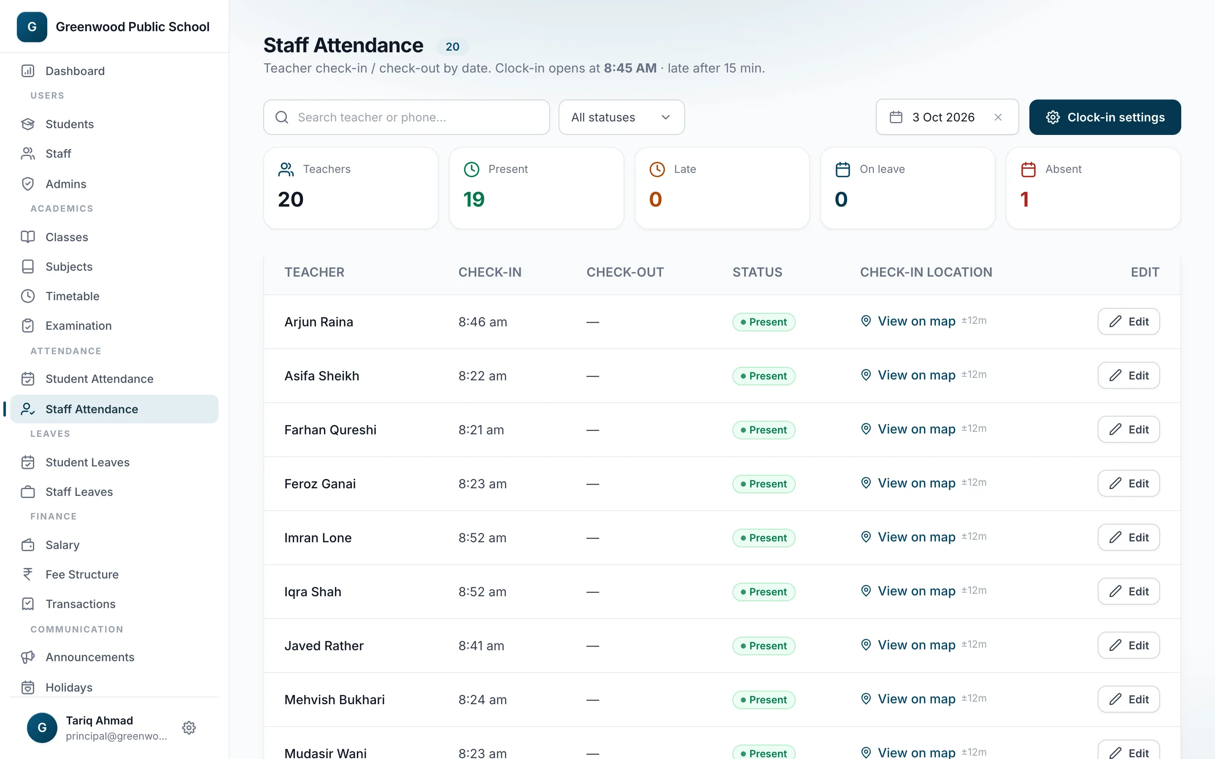This screenshot has height=759, width=1215.
Task: Navigate to Admins
Action: (x=114, y=184)
